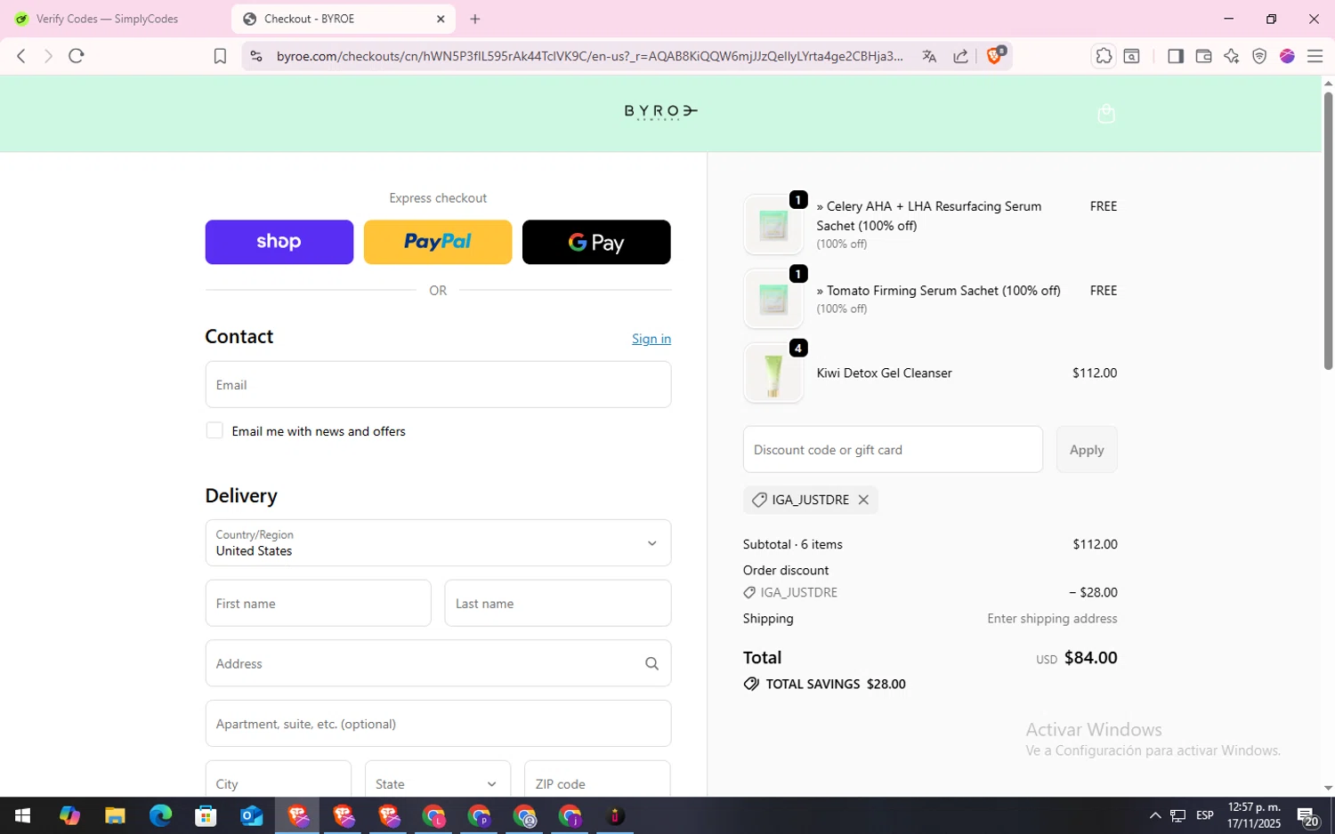Viewport: 1335px width, 834px height.
Task: Bookmark this page with bookmark icon
Action: (x=220, y=56)
